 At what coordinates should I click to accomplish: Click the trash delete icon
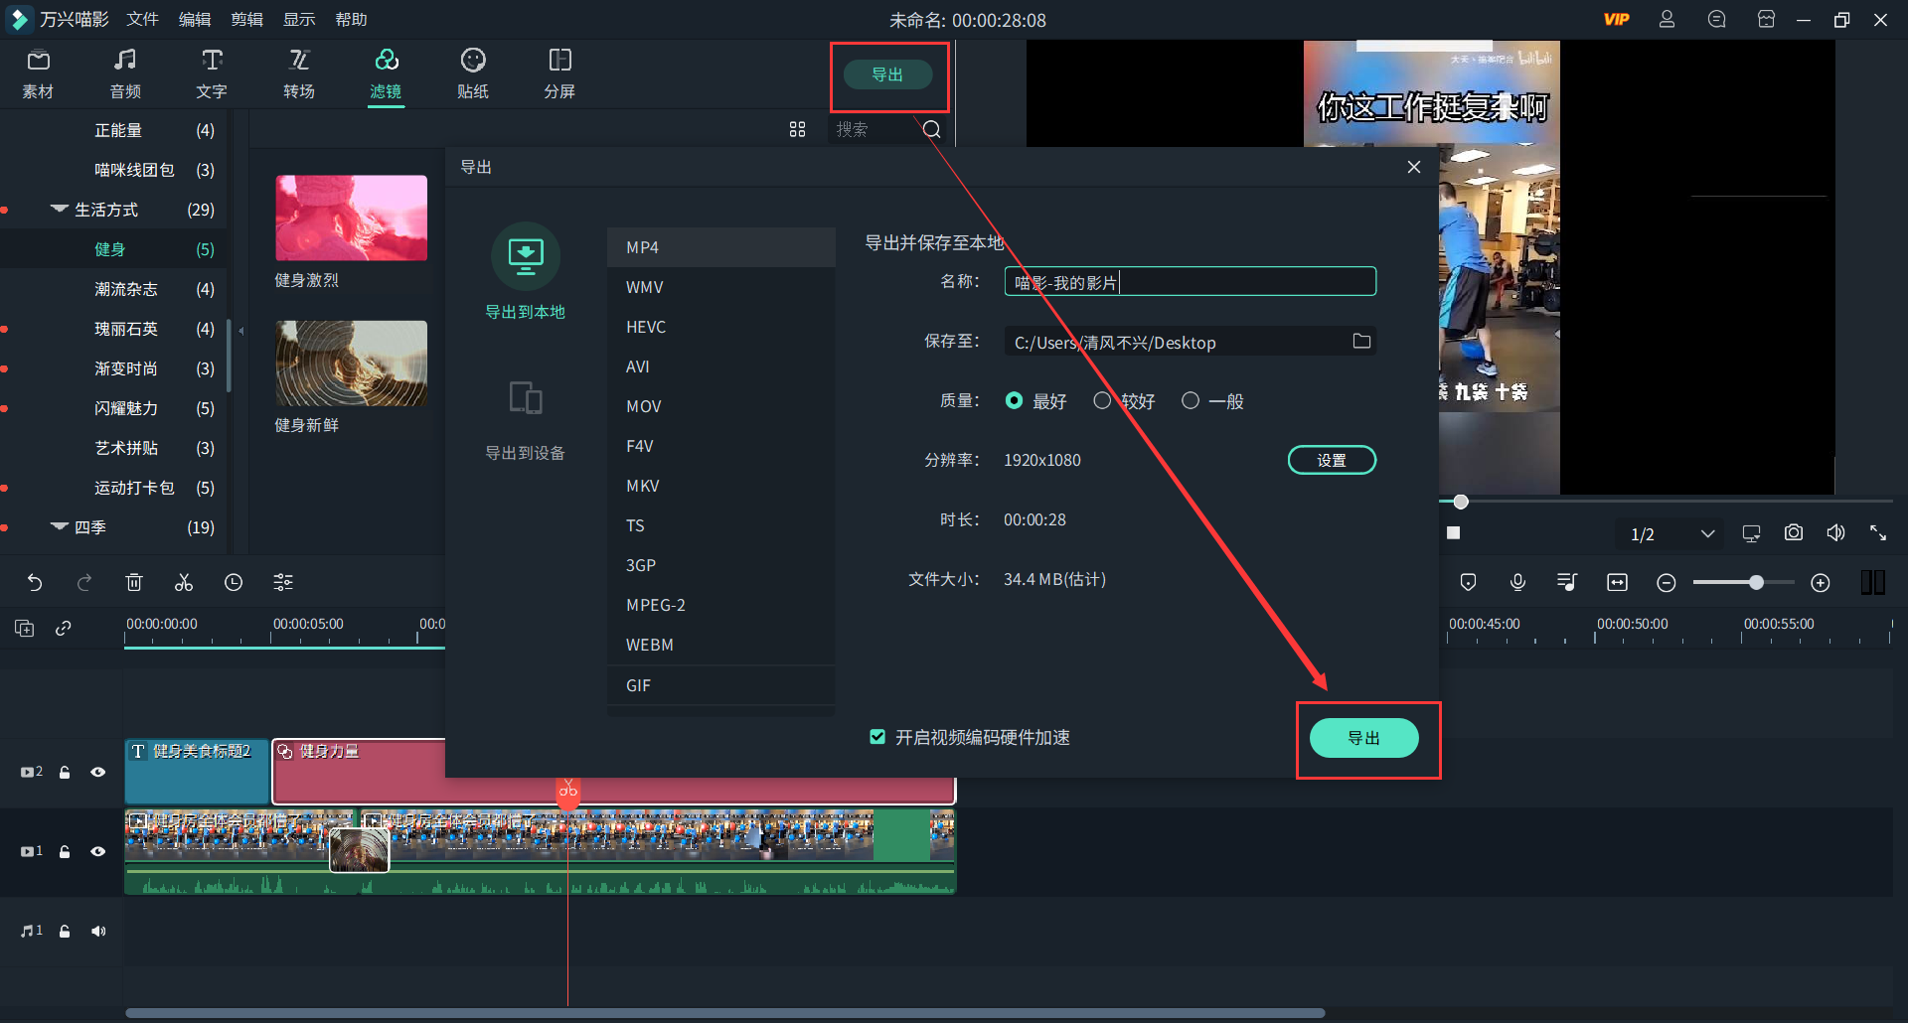coord(134,583)
